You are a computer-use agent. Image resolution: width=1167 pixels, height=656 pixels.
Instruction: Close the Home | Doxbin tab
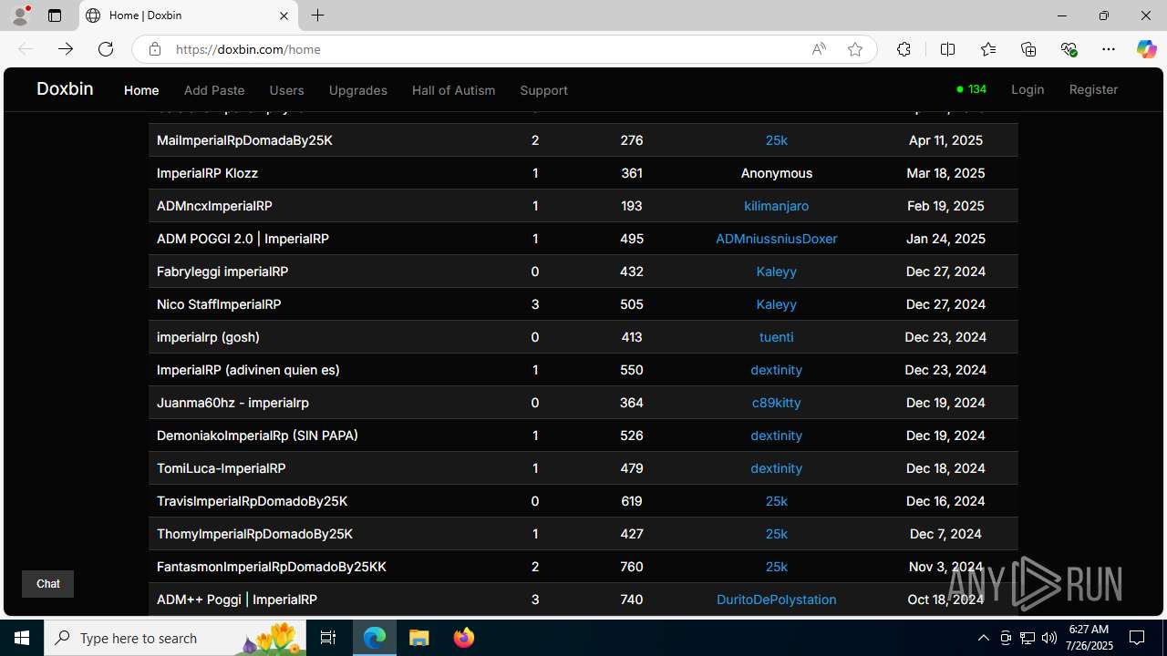284,15
